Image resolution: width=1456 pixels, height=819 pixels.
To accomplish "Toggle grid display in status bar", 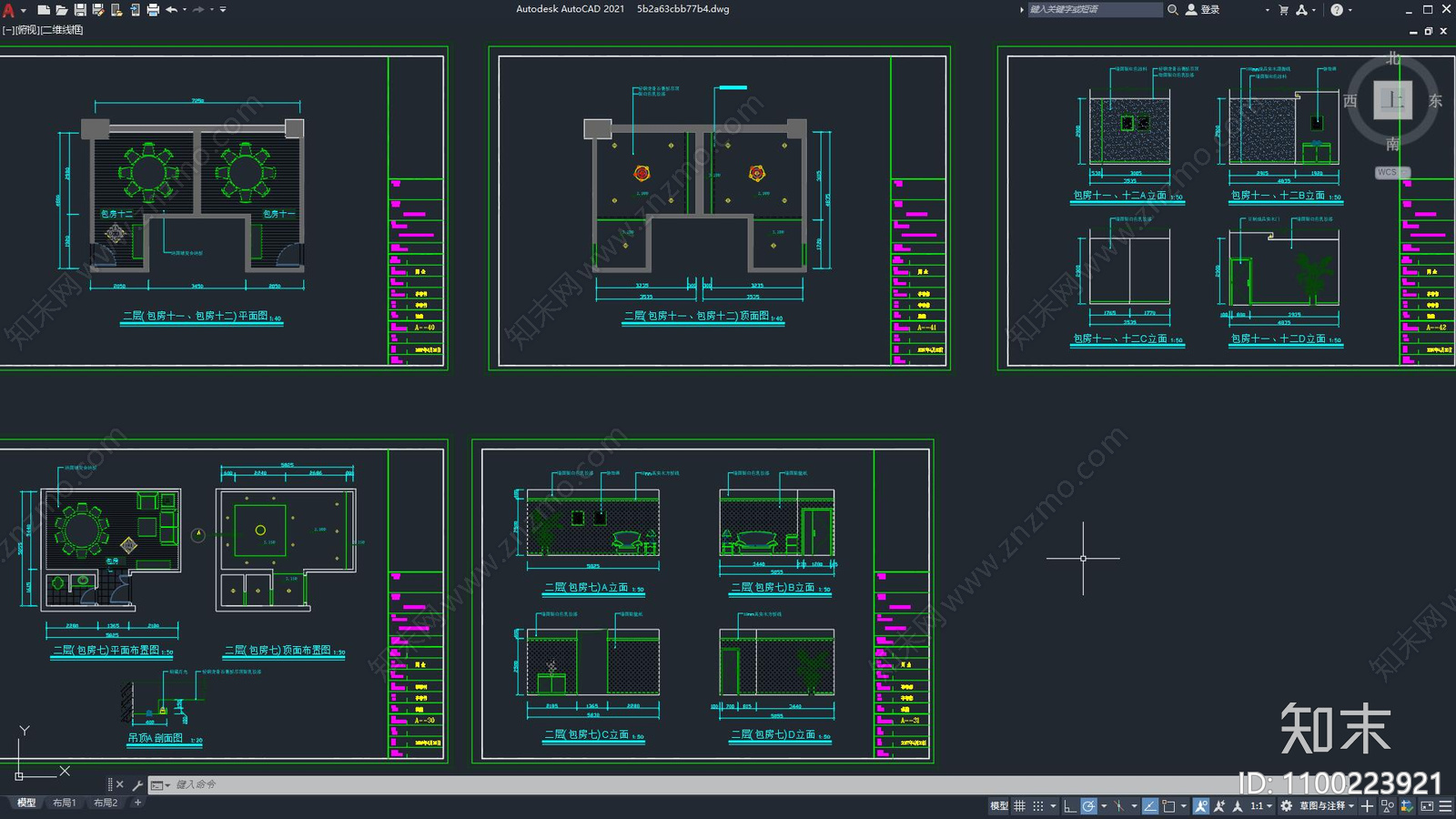I will coord(1019,806).
